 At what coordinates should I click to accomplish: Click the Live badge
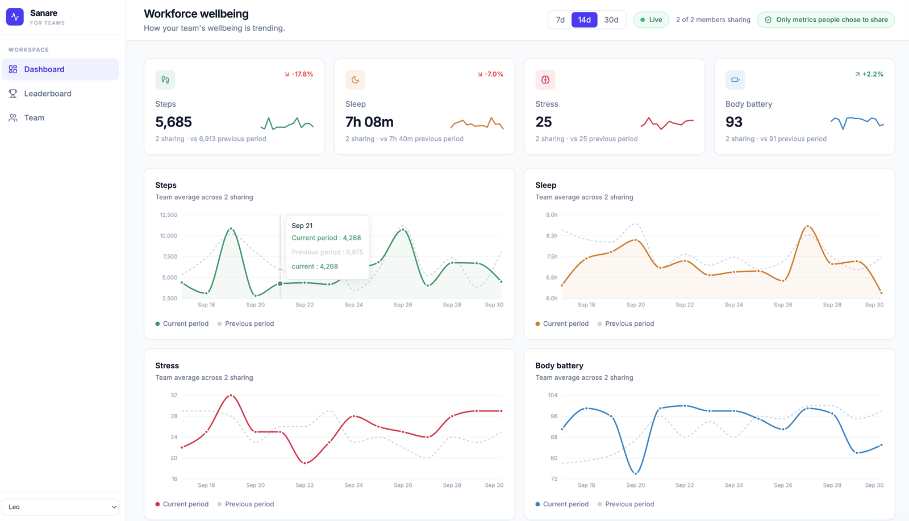(651, 20)
